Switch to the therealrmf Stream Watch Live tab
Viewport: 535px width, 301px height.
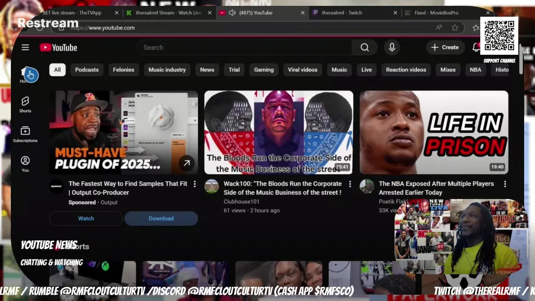click(168, 13)
